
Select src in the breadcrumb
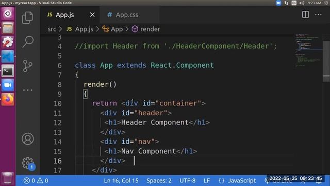coord(52,29)
